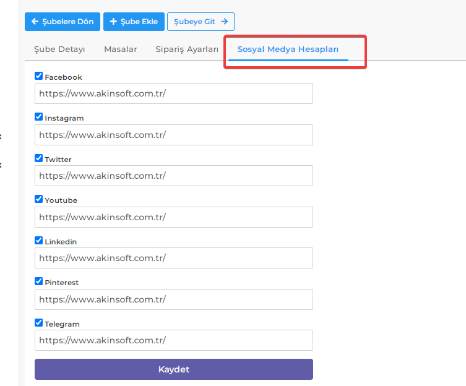Toggle the Linkedin checkbox
This screenshot has height=386, width=466.
coord(38,241)
